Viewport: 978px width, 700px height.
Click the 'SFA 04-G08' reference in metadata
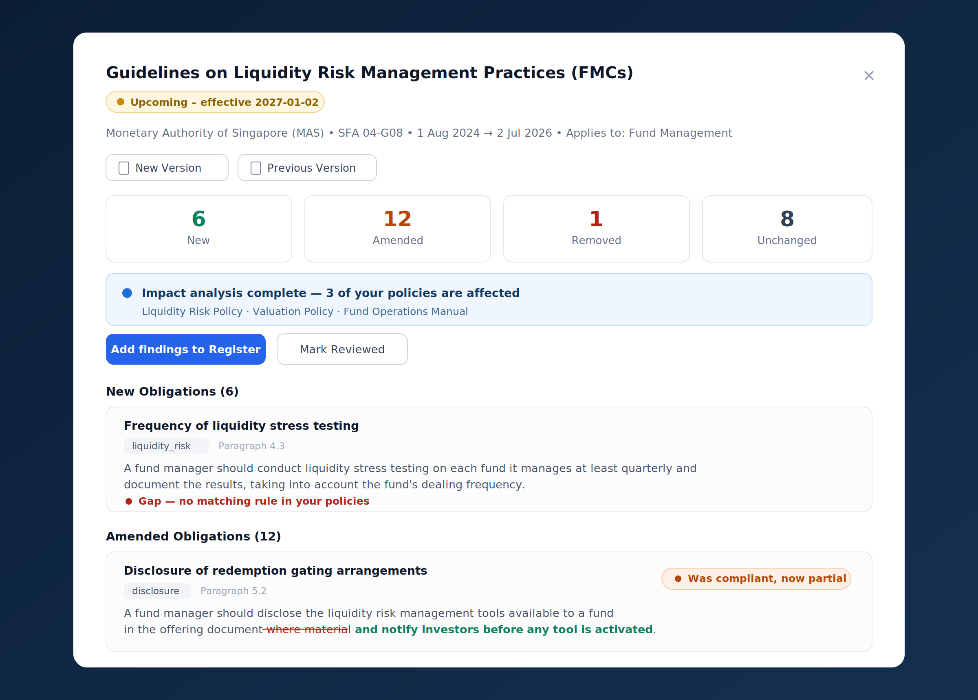click(370, 133)
